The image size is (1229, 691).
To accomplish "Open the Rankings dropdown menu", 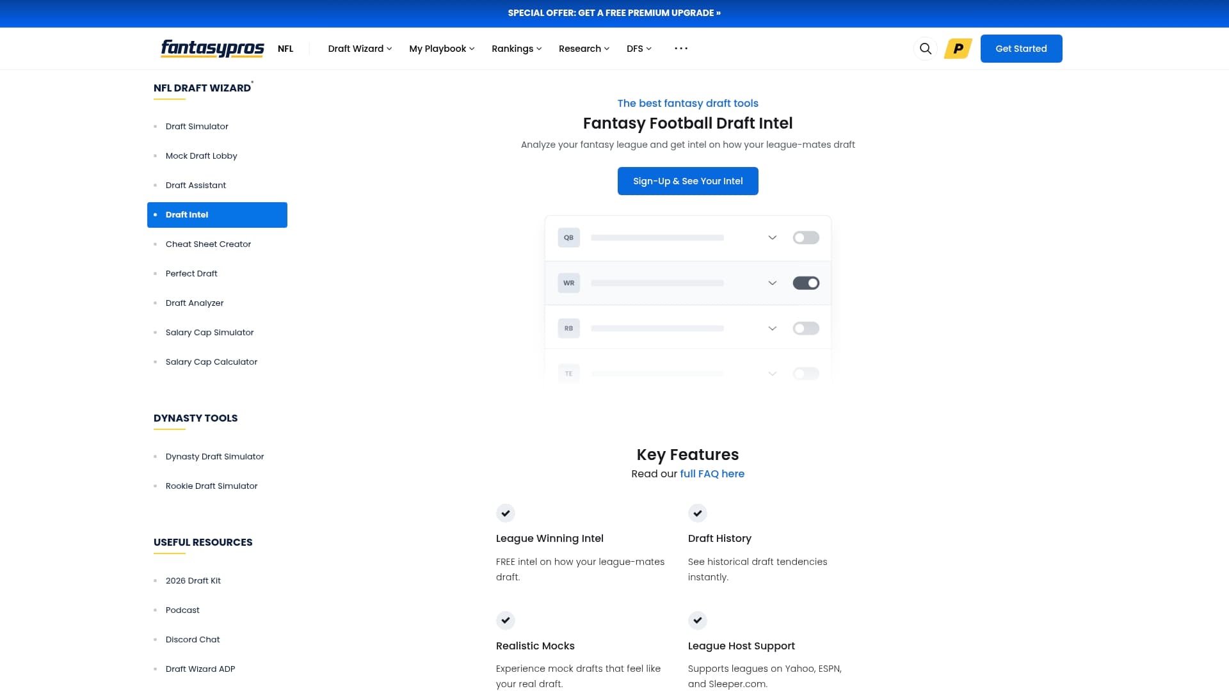I will click(x=517, y=49).
